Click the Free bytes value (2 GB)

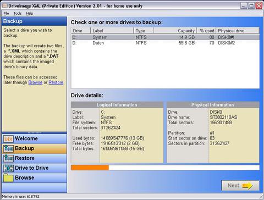[120, 143]
